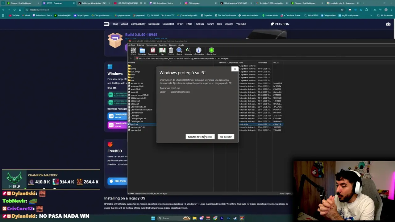Open Photoshop icon on the taskbar

pyautogui.click(x=228, y=218)
